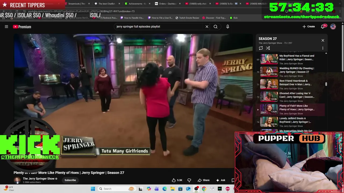The image size is (344, 193).
Task: Play 'Wedding RUINED By Cheating' playlist item
Action: coord(291,72)
